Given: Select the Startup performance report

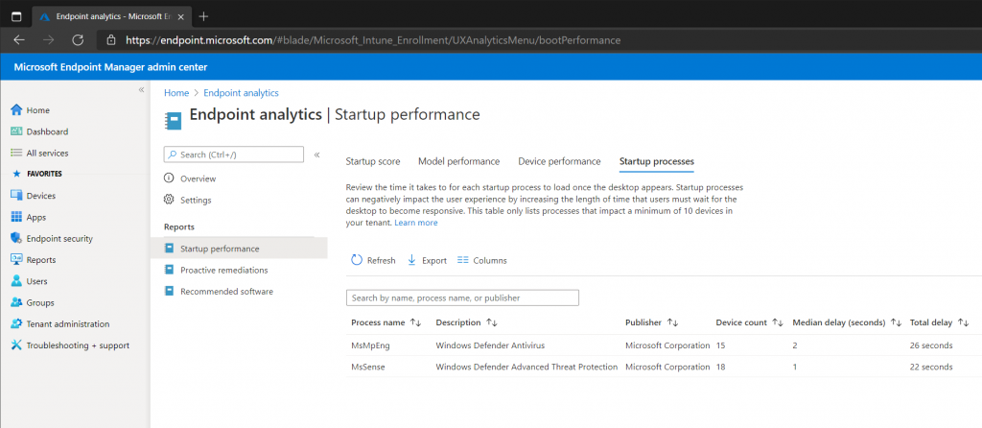Looking at the screenshot, I should [x=239, y=249].
